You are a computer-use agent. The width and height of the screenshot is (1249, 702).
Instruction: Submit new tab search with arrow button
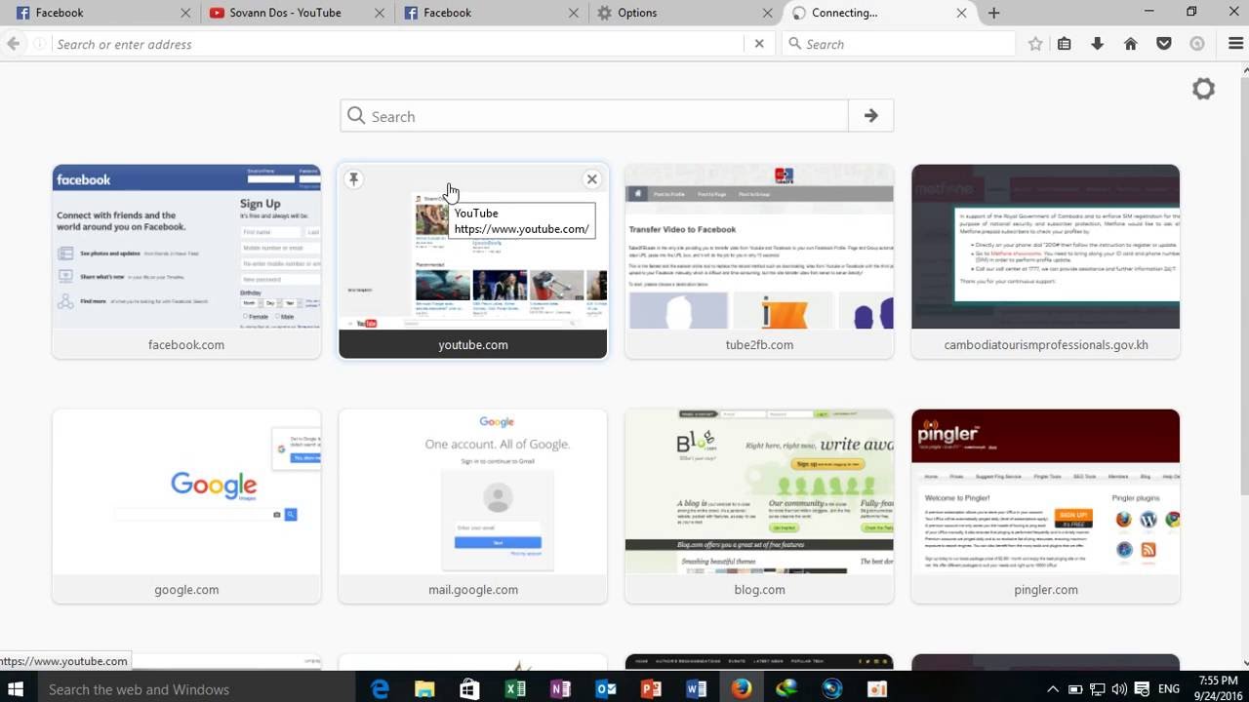[x=870, y=116]
